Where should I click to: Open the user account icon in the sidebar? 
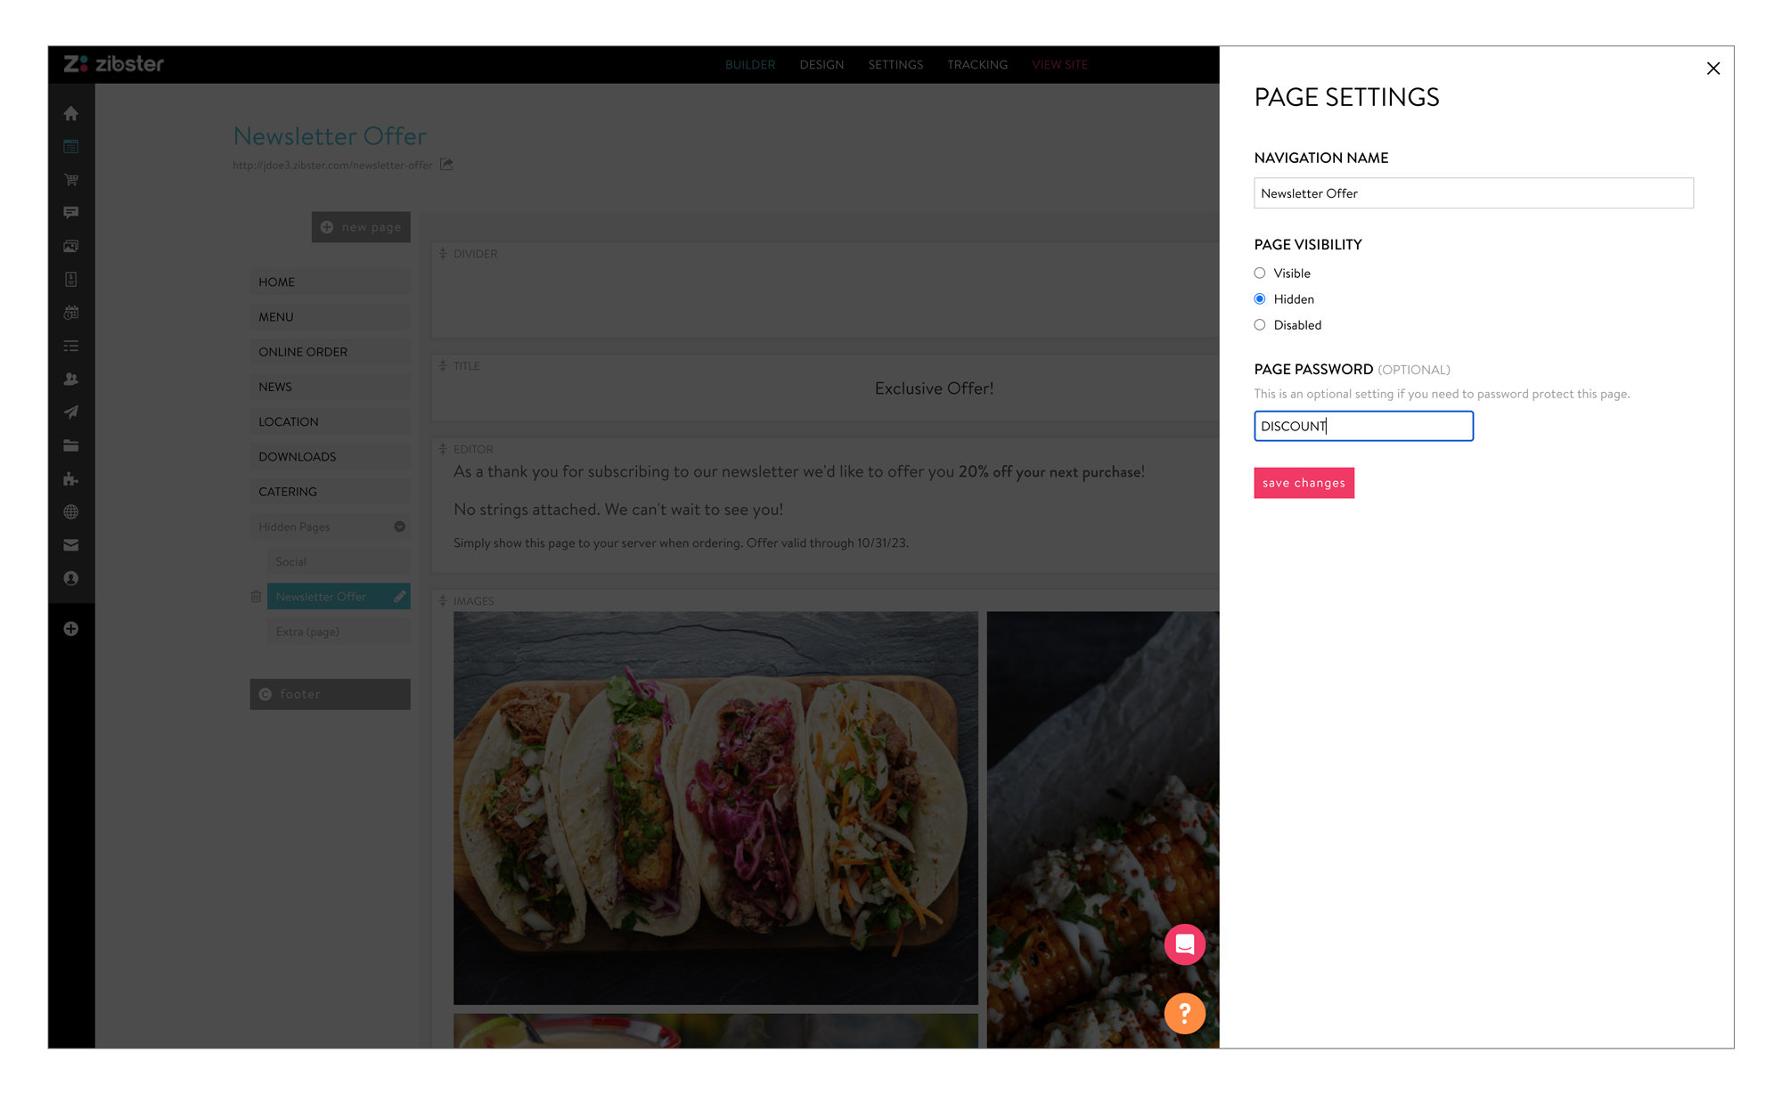point(71,578)
